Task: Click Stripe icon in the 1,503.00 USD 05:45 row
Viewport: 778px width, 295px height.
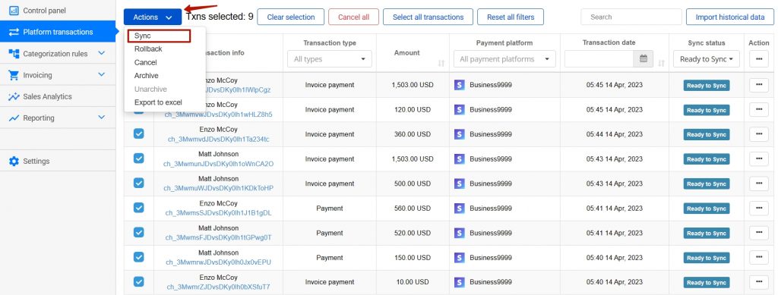Action: coord(460,85)
